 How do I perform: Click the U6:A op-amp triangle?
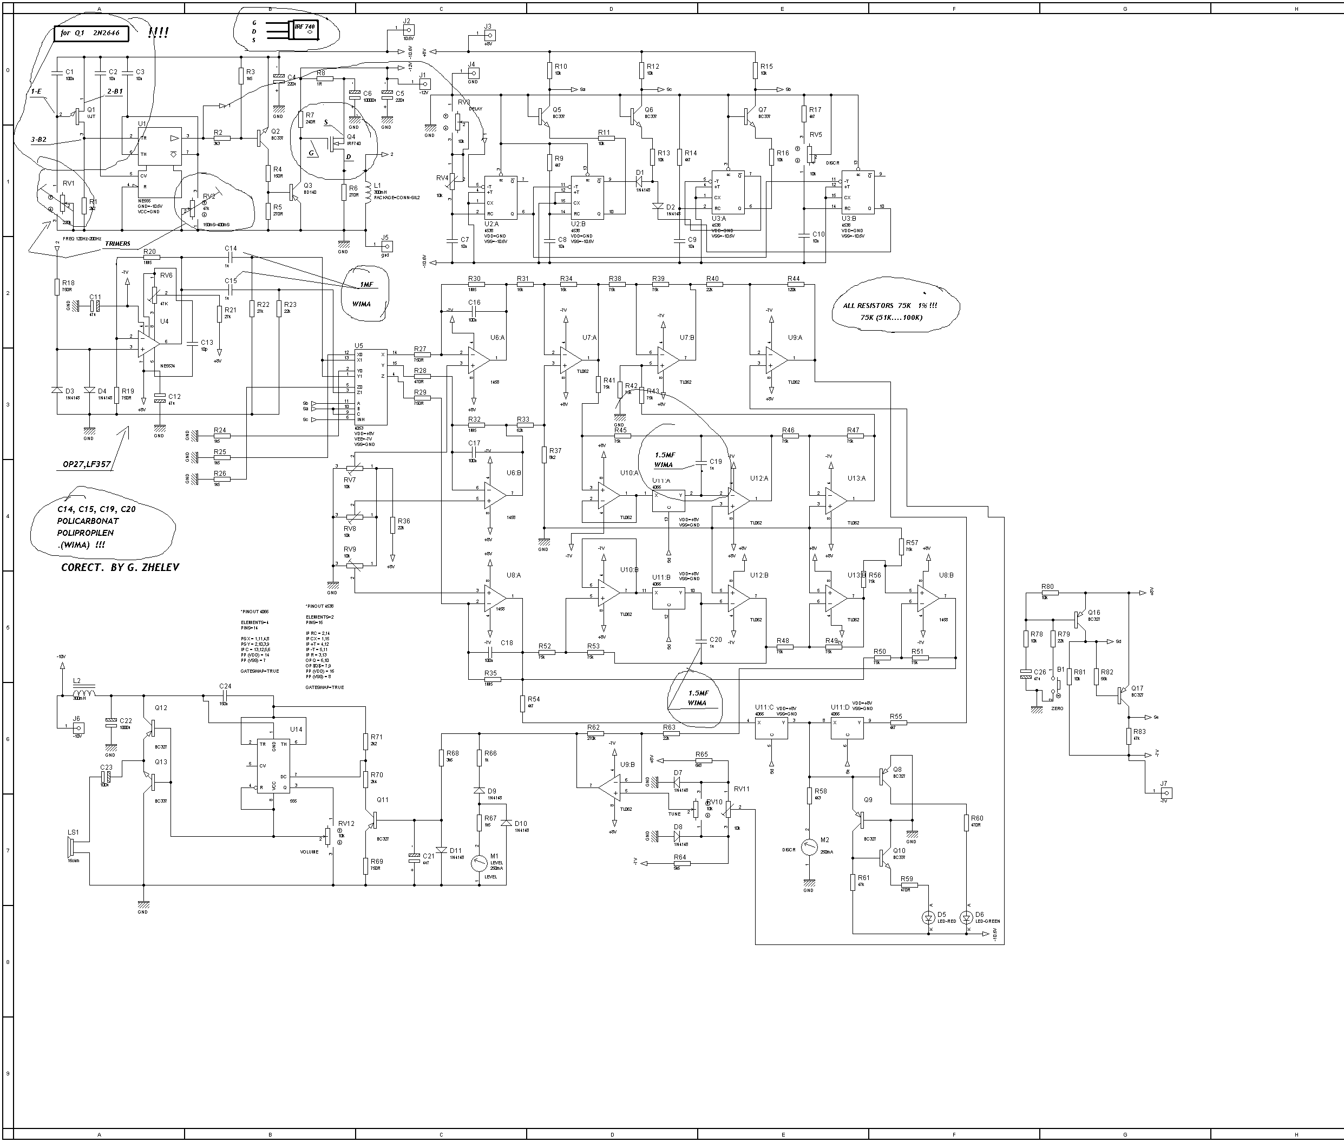click(x=478, y=359)
